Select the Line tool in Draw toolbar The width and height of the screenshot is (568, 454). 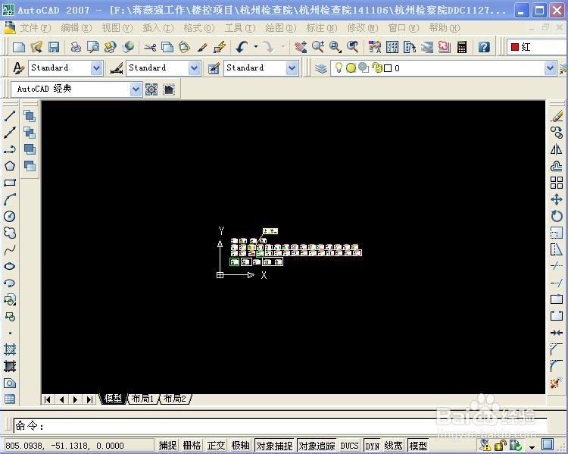click(10, 117)
